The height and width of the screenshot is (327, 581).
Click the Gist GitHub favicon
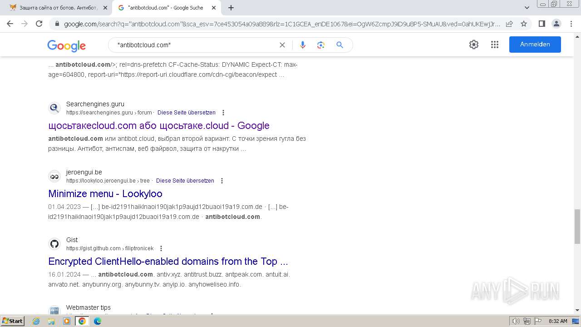(54, 244)
